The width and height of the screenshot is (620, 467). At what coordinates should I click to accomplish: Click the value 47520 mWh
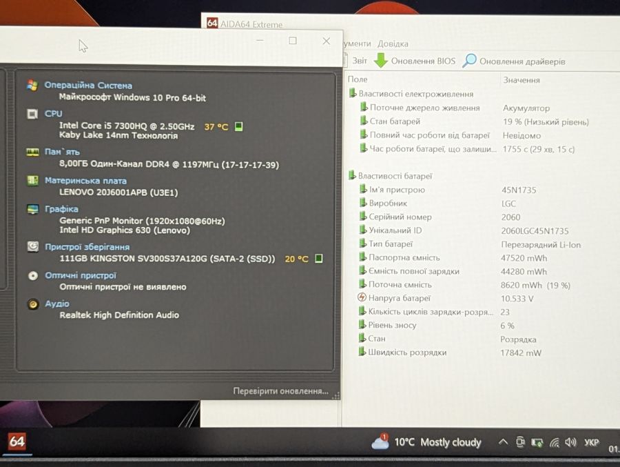click(524, 258)
